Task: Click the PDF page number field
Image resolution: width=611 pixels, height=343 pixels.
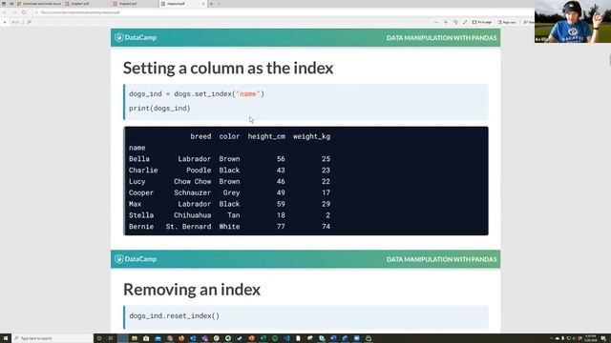Action: [x=15, y=22]
